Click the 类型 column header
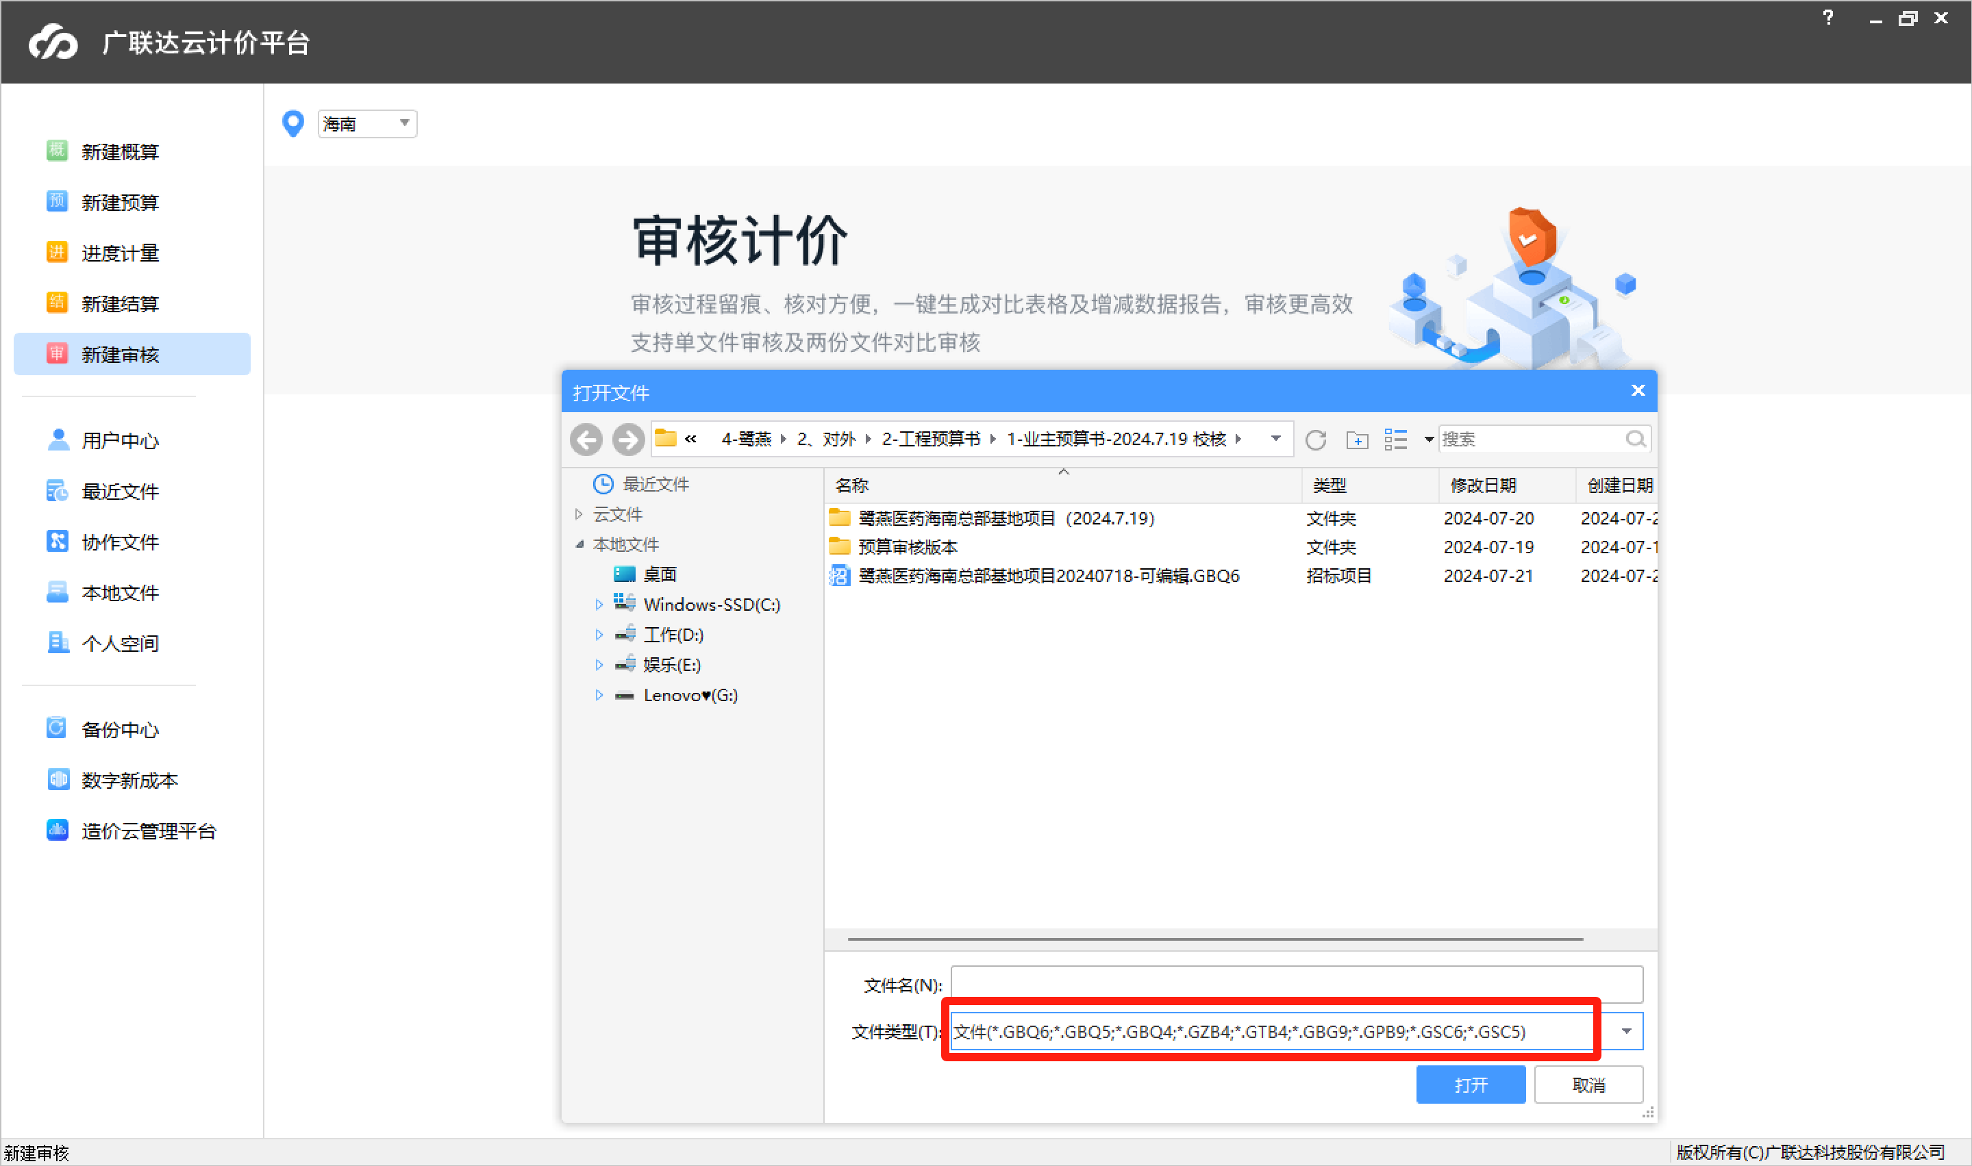 pyautogui.click(x=1371, y=485)
